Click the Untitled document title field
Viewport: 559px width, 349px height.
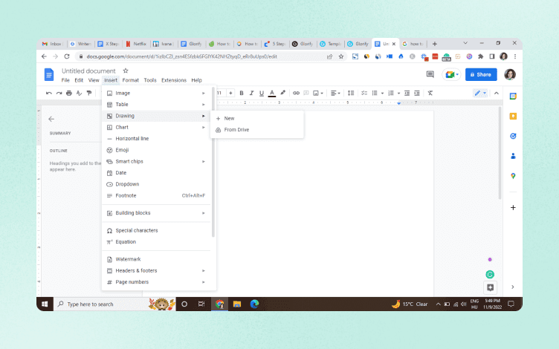click(x=88, y=71)
